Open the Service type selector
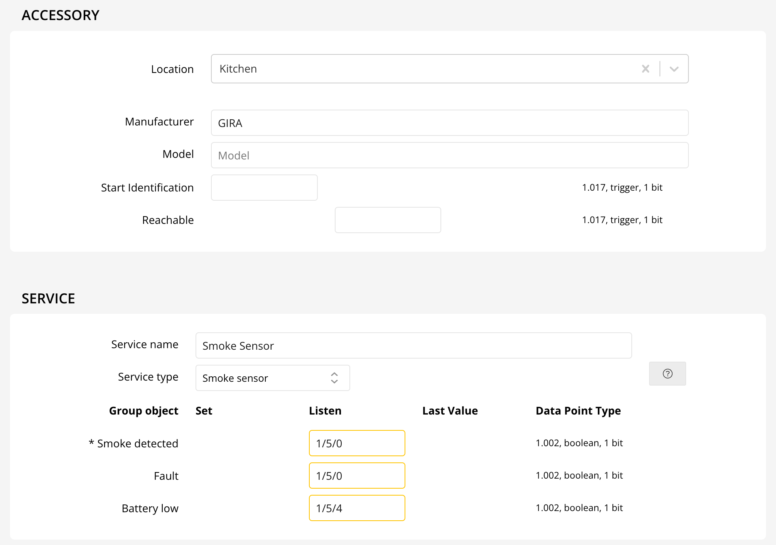776x545 pixels. click(272, 378)
